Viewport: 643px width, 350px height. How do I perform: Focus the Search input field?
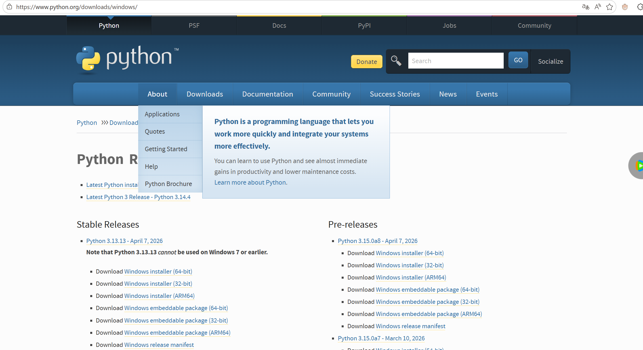456,61
